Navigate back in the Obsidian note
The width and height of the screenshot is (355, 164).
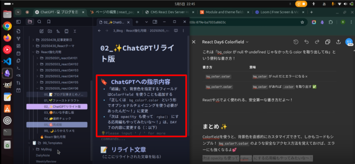tap(99, 31)
